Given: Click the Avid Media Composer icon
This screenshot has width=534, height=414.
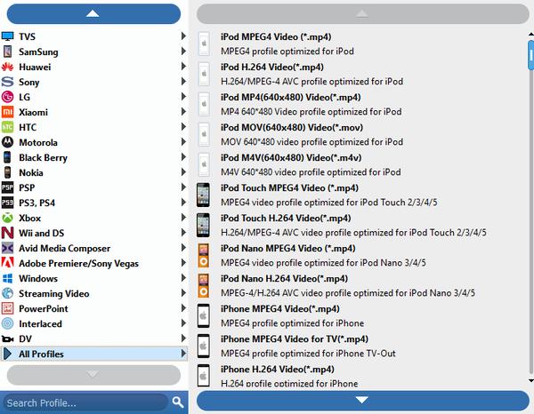Looking at the screenshot, I should coord(7,248).
